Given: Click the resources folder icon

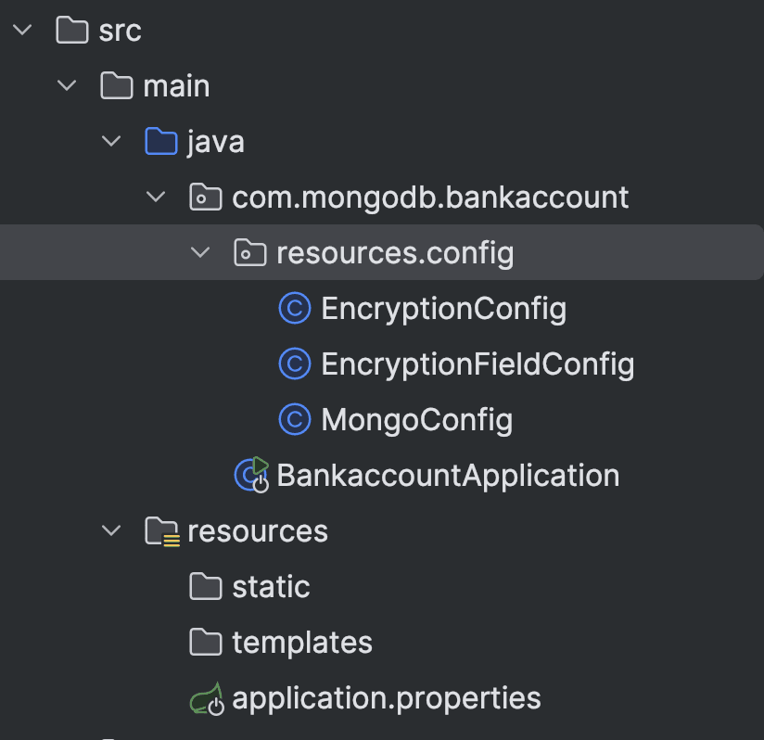Looking at the screenshot, I should pyautogui.click(x=162, y=531).
